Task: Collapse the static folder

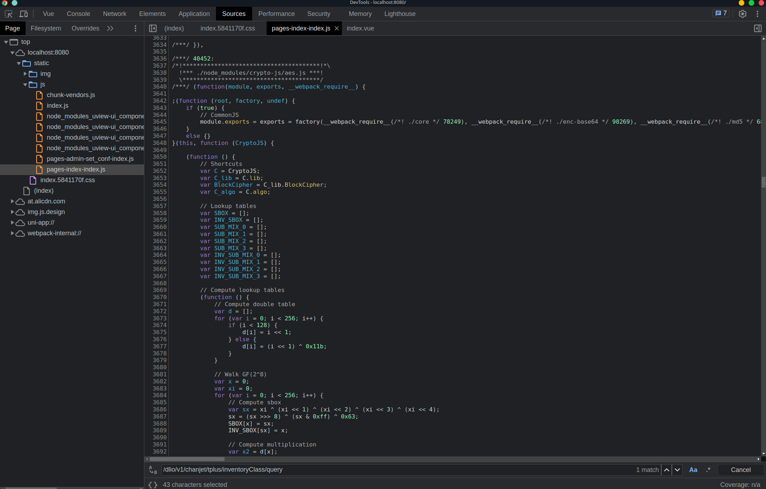Action: coord(19,63)
